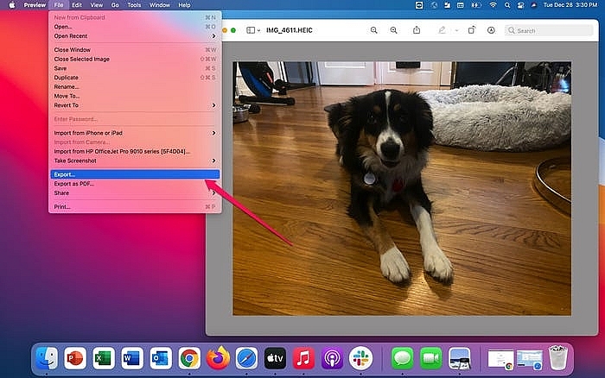Click the circled-A icon in Preview toolbar
This screenshot has height=378, width=605.
coord(491,30)
